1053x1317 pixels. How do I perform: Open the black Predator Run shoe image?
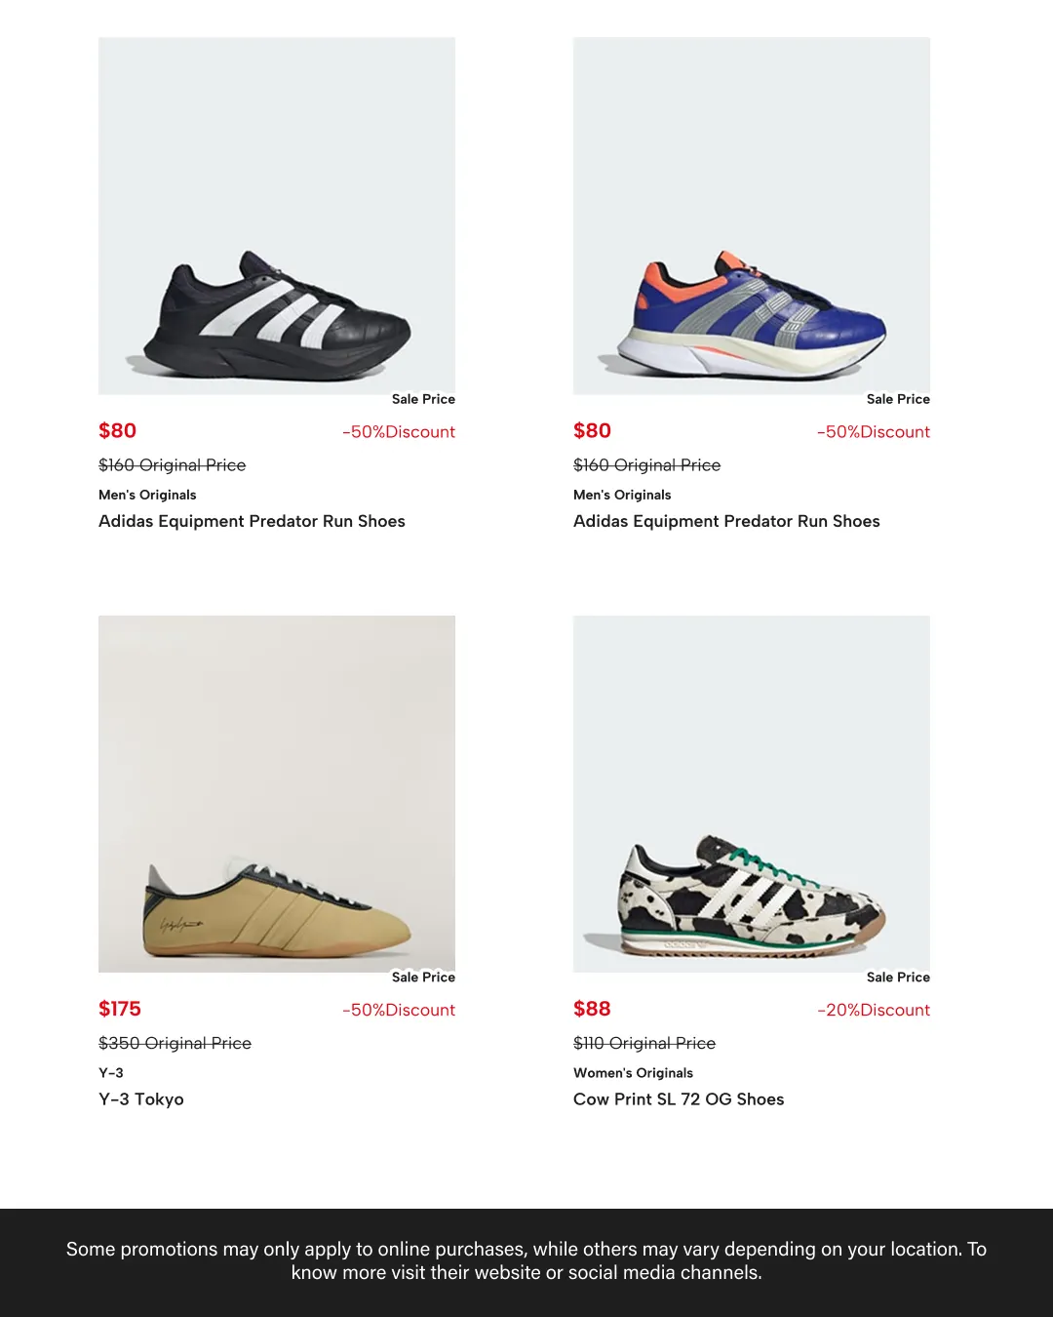pos(277,216)
